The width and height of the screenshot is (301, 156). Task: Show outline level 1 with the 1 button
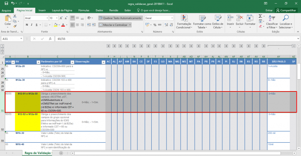(x=2, y=46)
